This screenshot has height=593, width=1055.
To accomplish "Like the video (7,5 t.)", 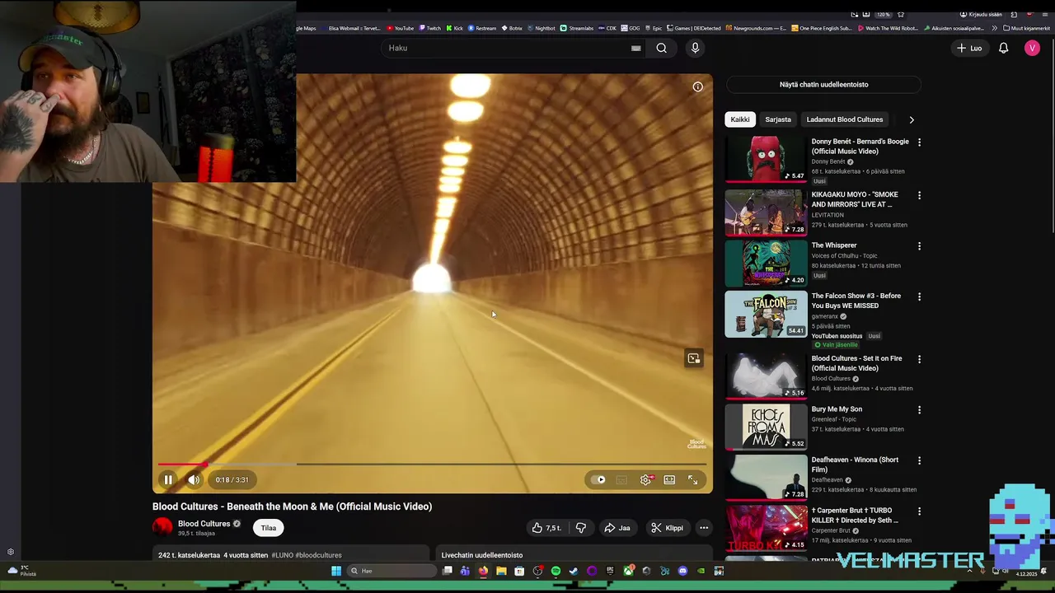I will point(547,528).
